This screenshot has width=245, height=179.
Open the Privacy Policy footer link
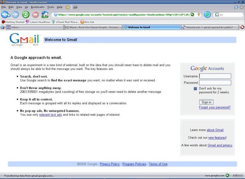(x=110, y=164)
